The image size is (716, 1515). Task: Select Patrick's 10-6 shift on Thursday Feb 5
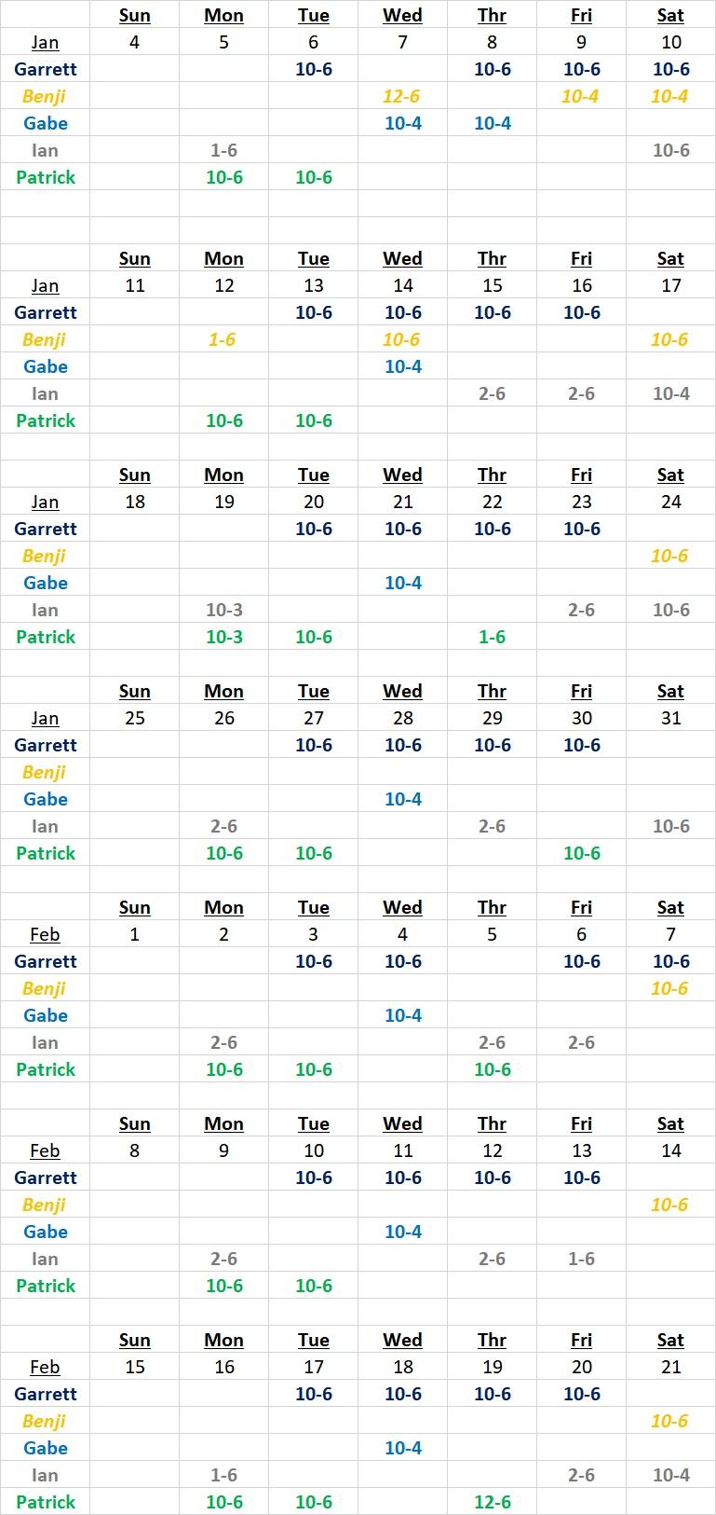(x=492, y=1069)
